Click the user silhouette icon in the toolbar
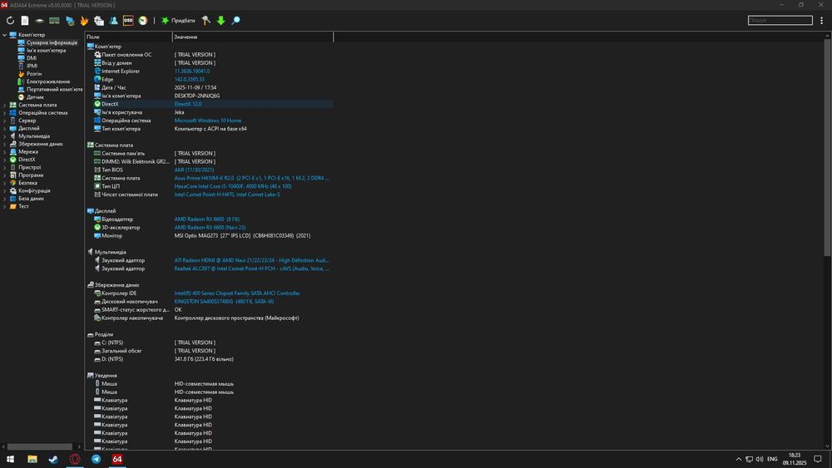The width and height of the screenshot is (832, 468). [113, 21]
